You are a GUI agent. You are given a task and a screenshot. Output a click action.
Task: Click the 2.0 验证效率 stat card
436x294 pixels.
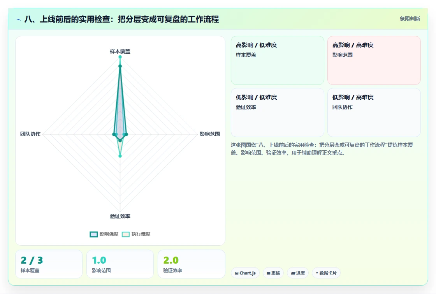pos(191,264)
